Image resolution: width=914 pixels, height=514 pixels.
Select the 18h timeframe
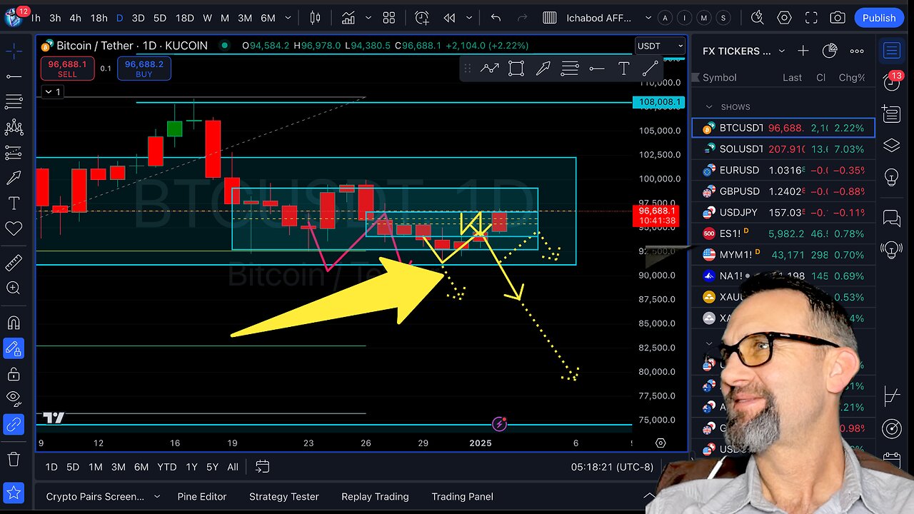pyautogui.click(x=99, y=18)
